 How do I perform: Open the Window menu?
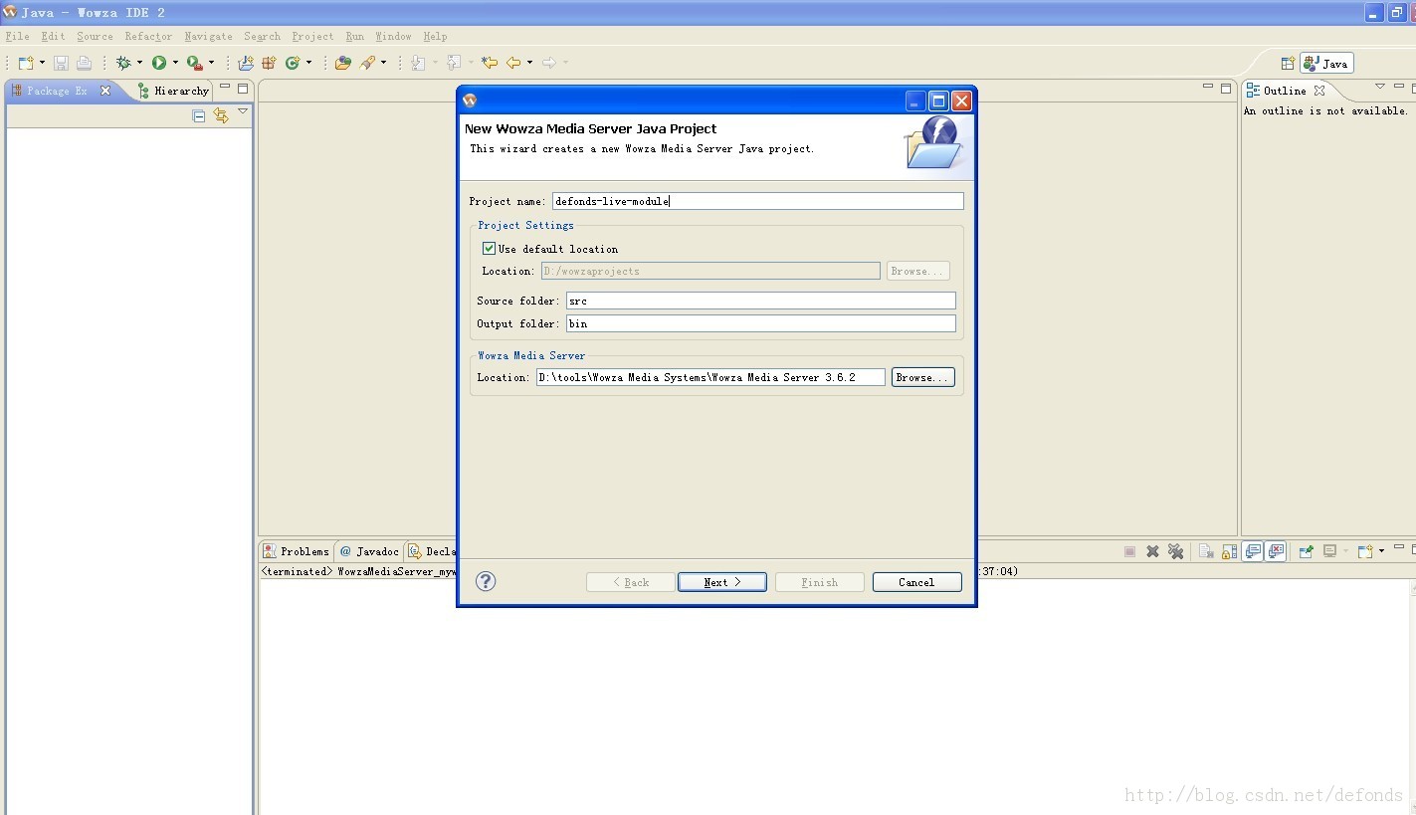[393, 37]
